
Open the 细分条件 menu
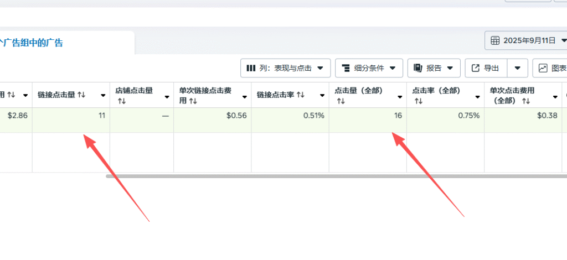pyautogui.click(x=369, y=68)
